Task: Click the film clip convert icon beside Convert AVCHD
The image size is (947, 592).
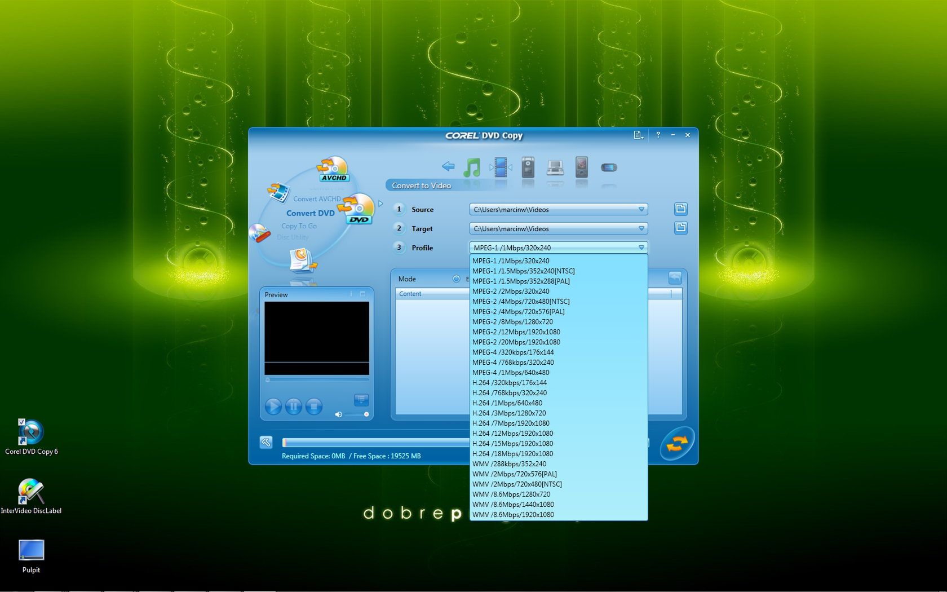Action: click(x=278, y=192)
